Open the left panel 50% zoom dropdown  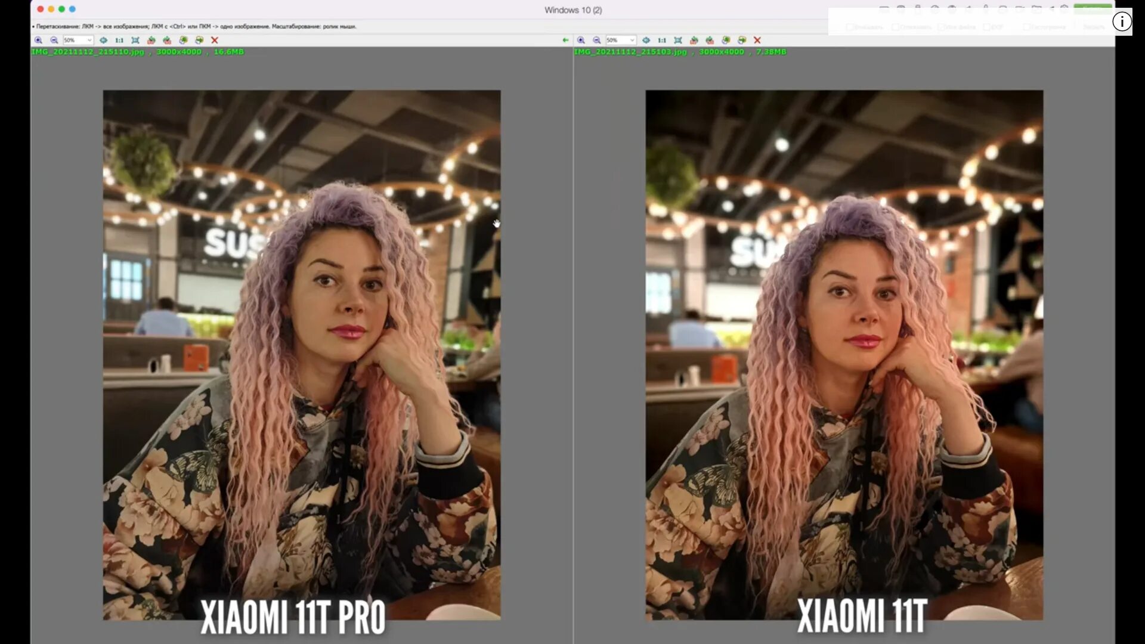click(x=78, y=40)
